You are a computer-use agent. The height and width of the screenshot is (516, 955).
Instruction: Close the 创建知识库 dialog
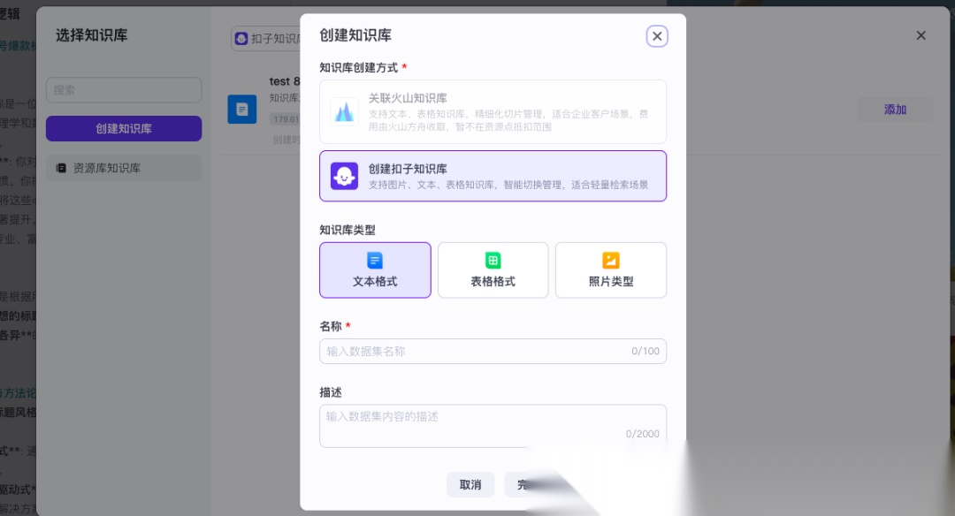[x=656, y=36]
